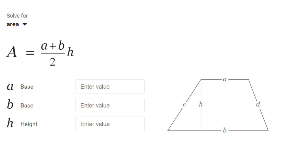Click the italic 'a' variable label
The width and height of the screenshot is (281, 158).
tap(10, 86)
